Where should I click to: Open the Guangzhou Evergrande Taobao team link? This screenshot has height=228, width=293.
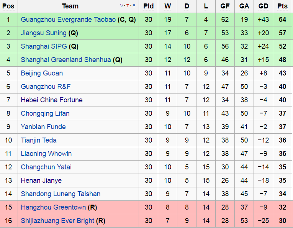coord(68,20)
